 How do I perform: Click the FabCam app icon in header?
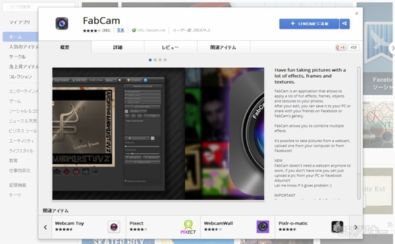[62, 24]
